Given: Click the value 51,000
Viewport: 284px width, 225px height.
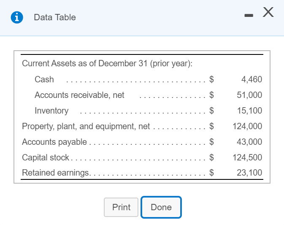Looking at the screenshot, I should coord(249,95).
